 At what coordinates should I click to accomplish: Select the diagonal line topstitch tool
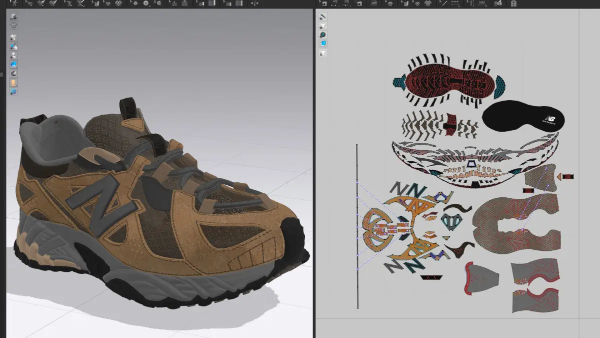[443, 3]
